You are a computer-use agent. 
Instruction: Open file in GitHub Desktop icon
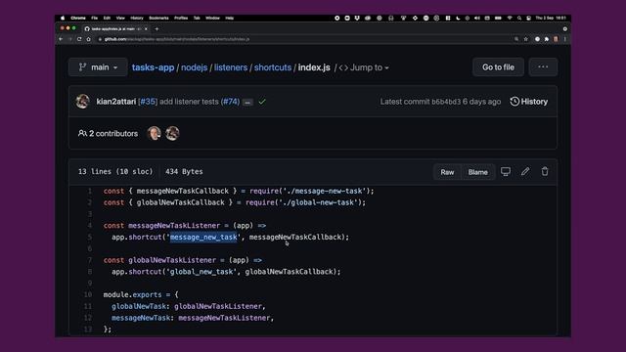point(506,172)
